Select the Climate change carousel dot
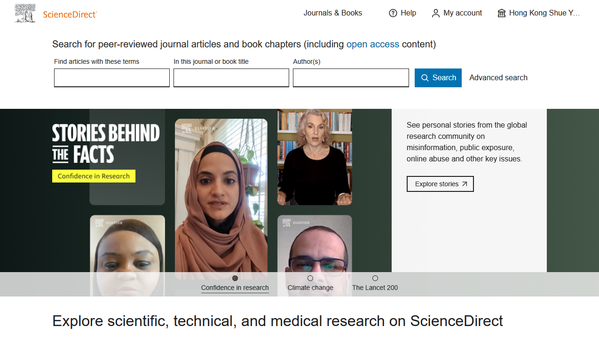 click(x=310, y=278)
